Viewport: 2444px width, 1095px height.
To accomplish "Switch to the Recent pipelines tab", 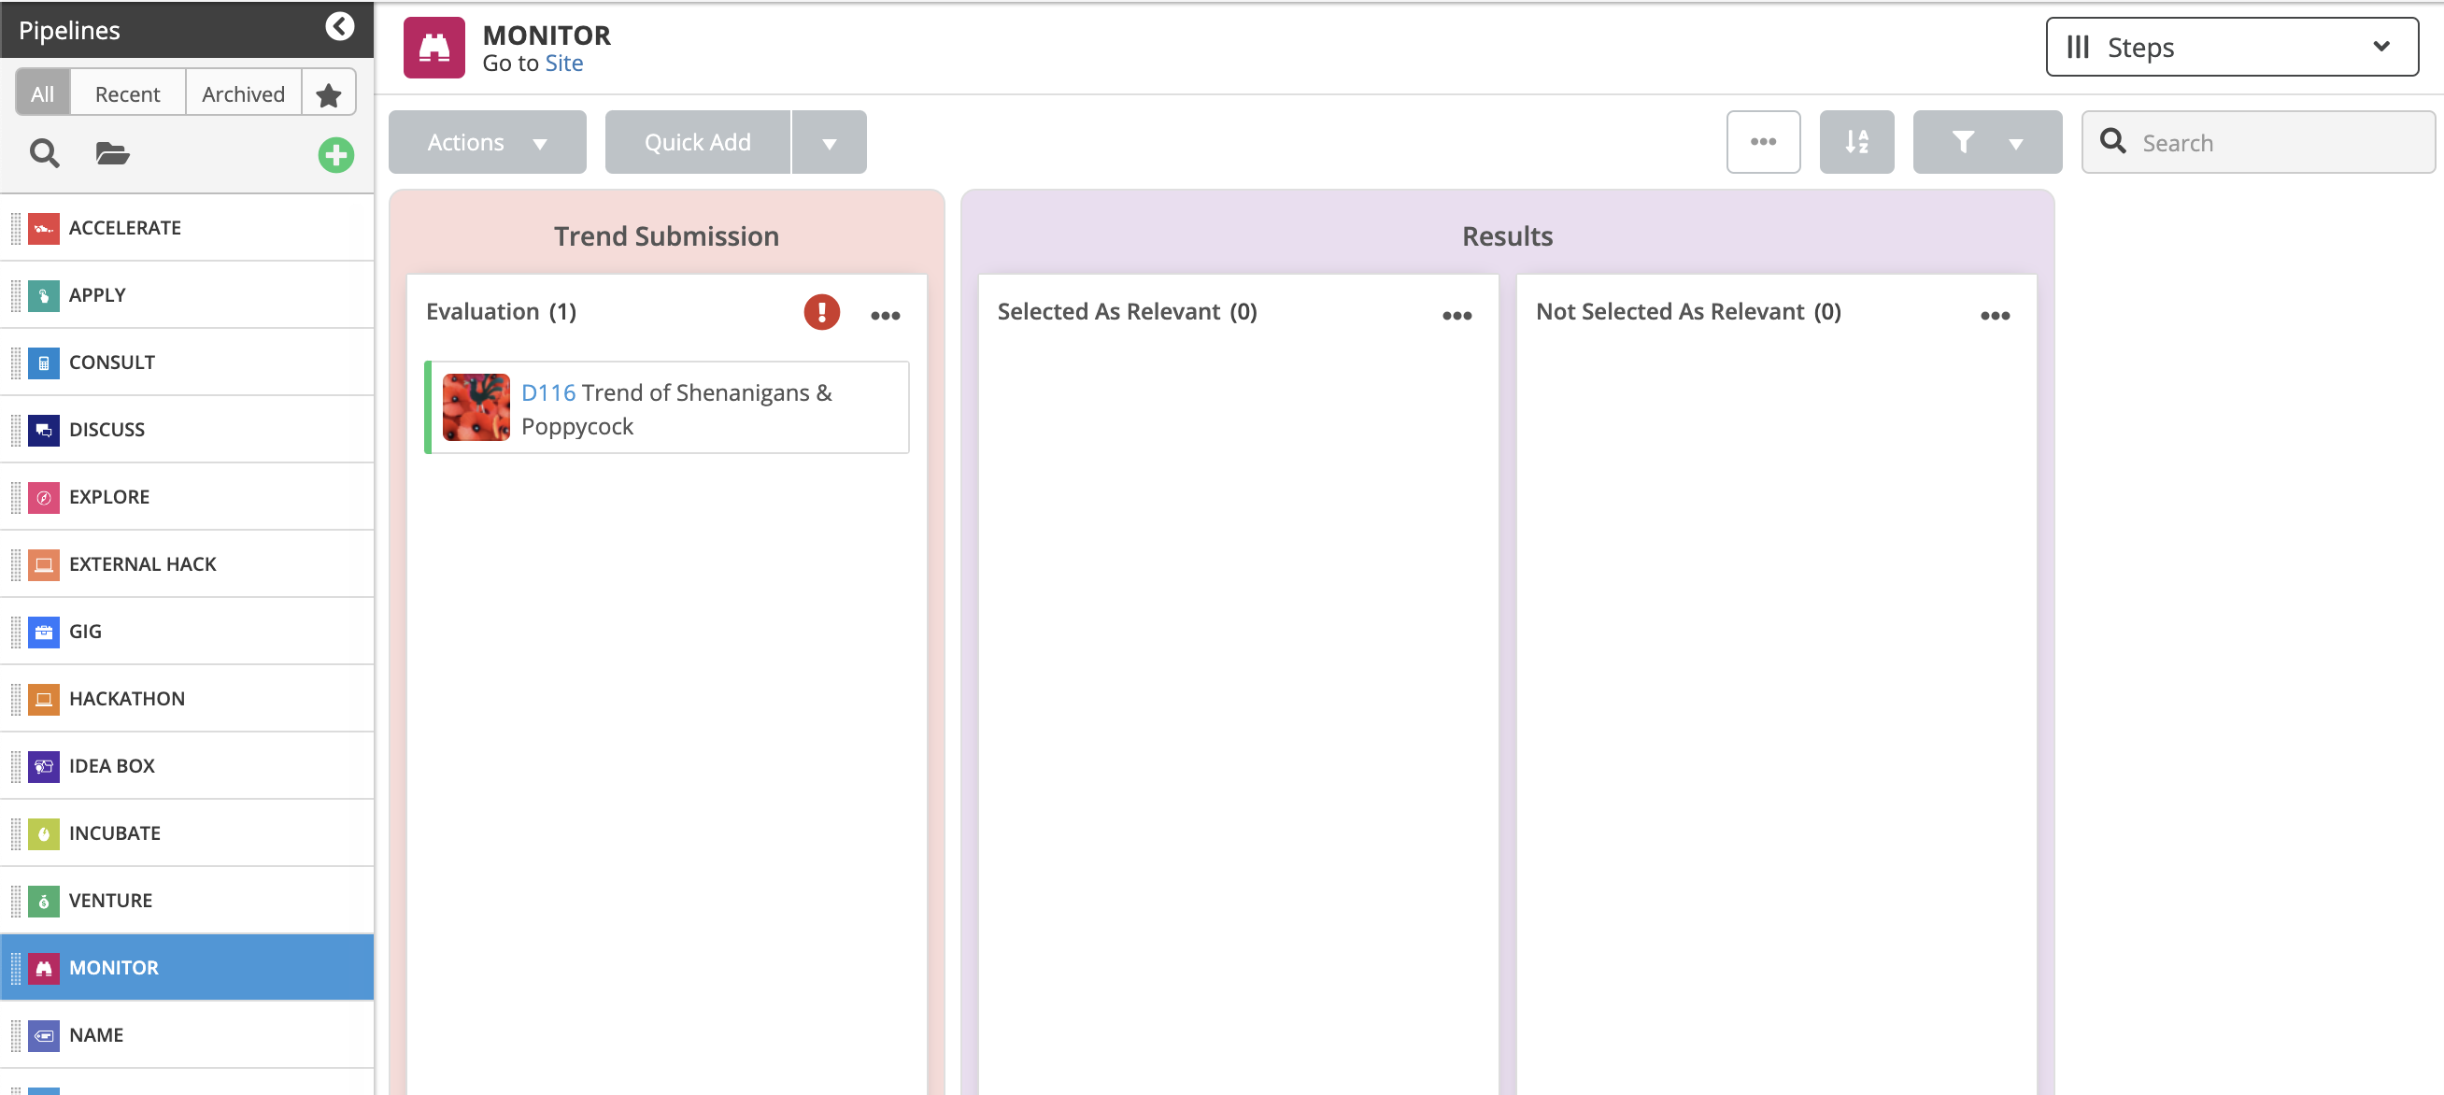I will pos(128,94).
